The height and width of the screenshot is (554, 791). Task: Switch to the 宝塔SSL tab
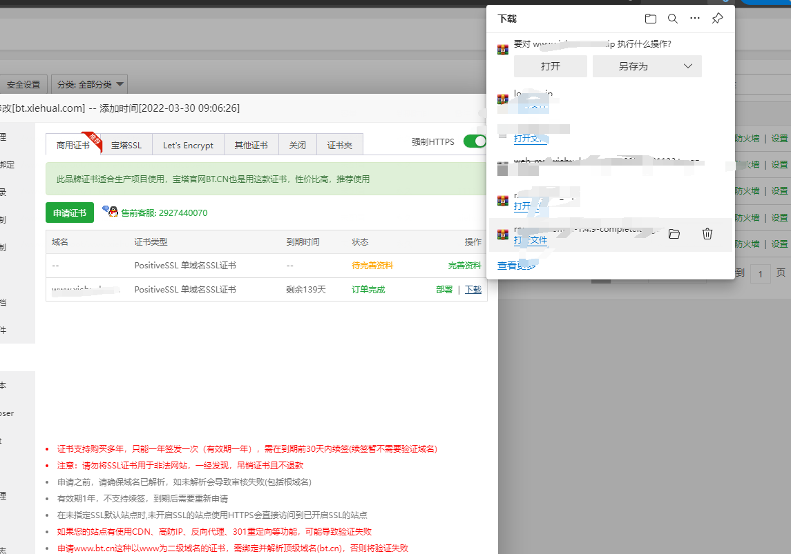coord(126,145)
